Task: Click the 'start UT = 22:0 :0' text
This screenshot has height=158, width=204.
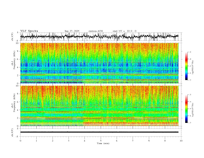Action: (x=124, y=31)
